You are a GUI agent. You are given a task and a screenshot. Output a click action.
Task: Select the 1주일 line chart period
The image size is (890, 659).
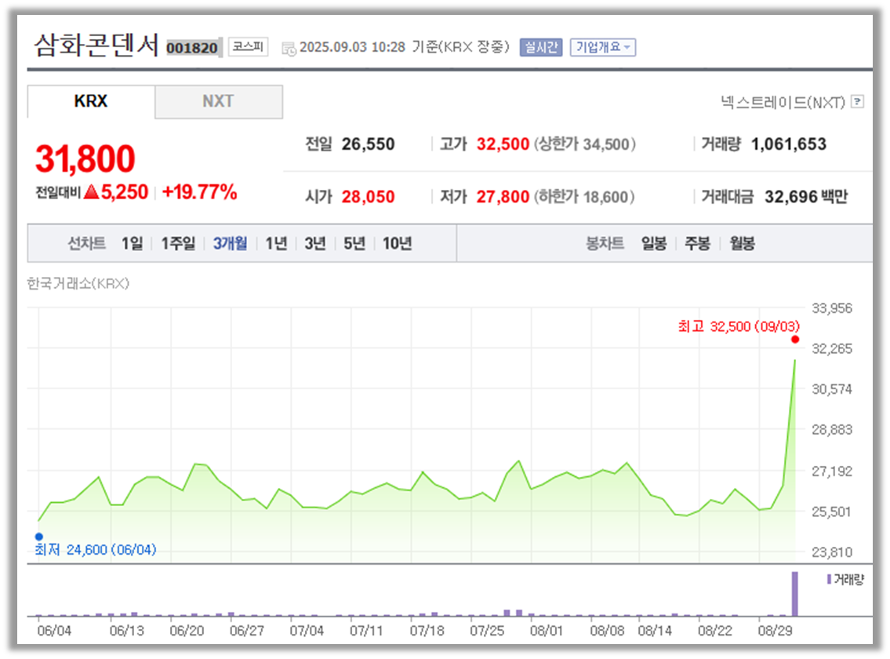pyautogui.click(x=178, y=244)
